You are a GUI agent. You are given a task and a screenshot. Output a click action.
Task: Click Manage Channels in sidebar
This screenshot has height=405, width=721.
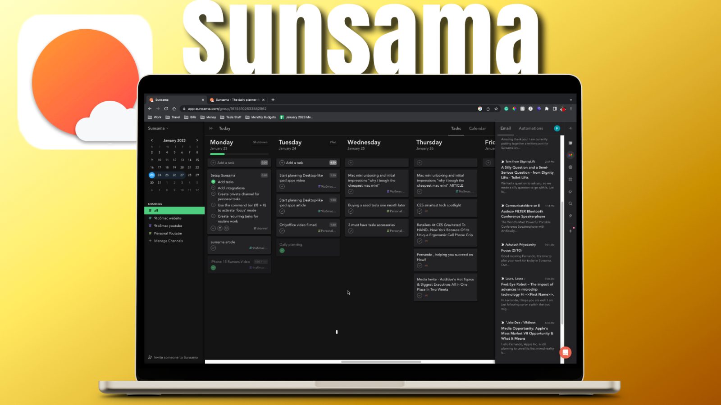[x=168, y=241]
